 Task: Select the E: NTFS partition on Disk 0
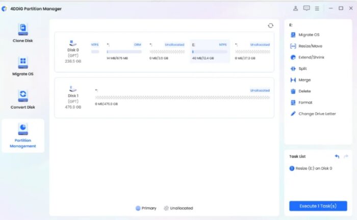pos(210,51)
